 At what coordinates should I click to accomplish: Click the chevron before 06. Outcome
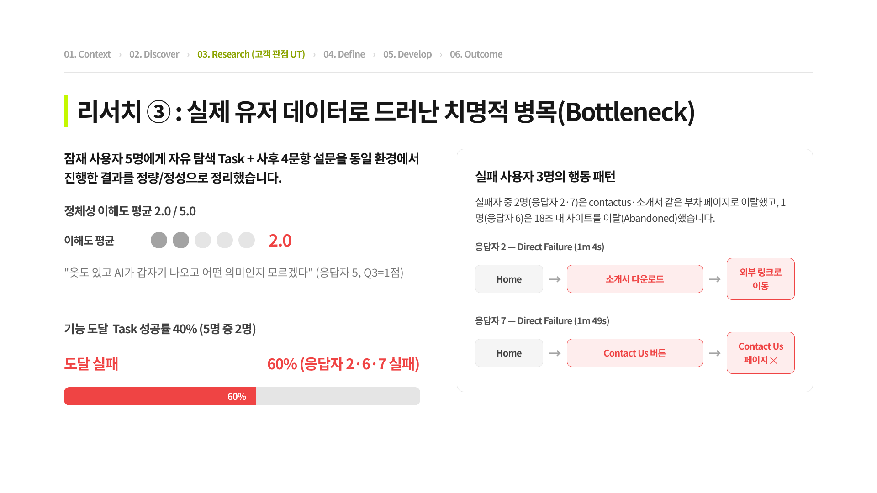(441, 55)
